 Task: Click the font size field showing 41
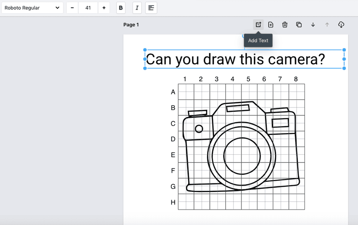tap(88, 8)
